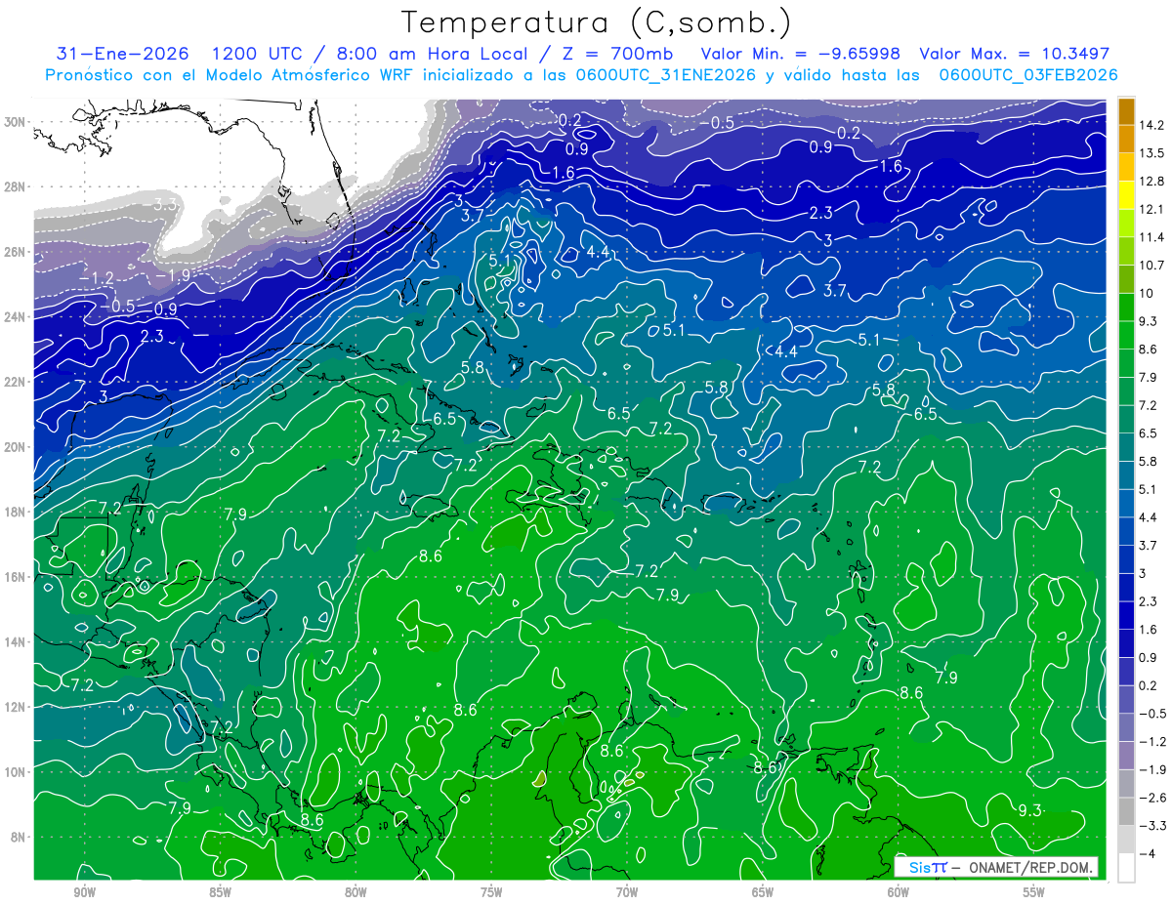Screen dimensions: 1172x905
Task: Click the '-1.2' contour label on the map
Action: (x=96, y=278)
